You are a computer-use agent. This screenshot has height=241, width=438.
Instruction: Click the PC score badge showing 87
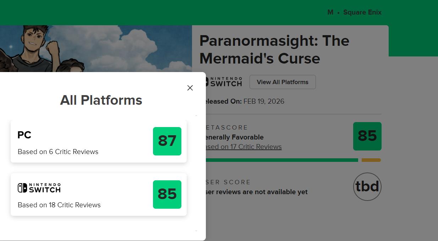coord(167,141)
